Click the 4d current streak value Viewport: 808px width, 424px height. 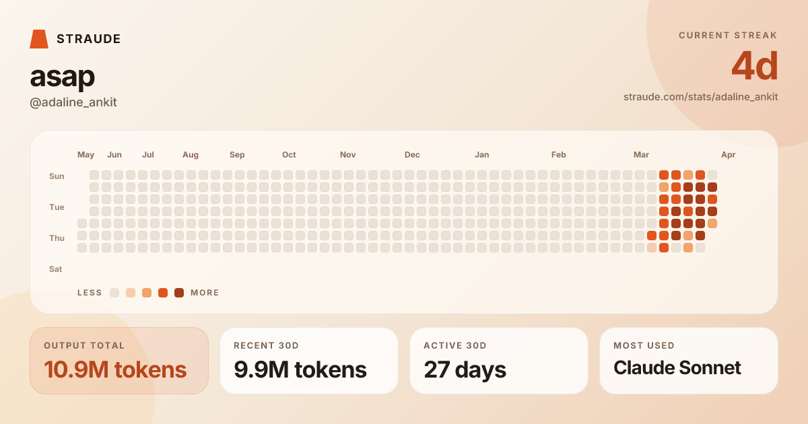pyautogui.click(x=754, y=67)
